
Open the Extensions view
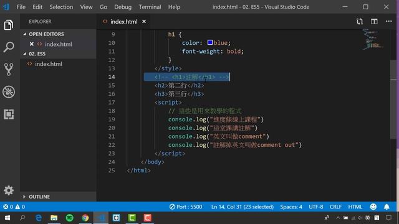pyautogui.click(x=9, y=114)
